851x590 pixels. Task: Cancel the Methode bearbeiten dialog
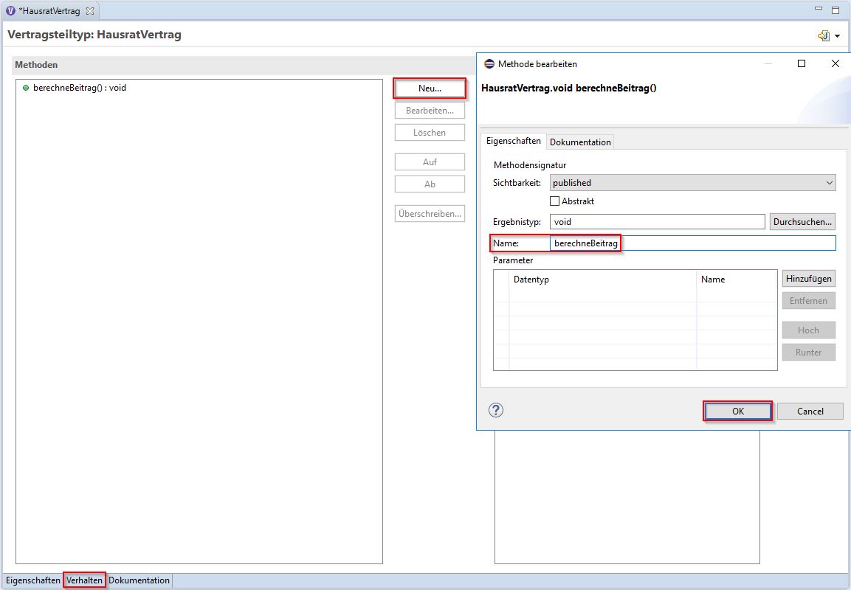point(810,411)
